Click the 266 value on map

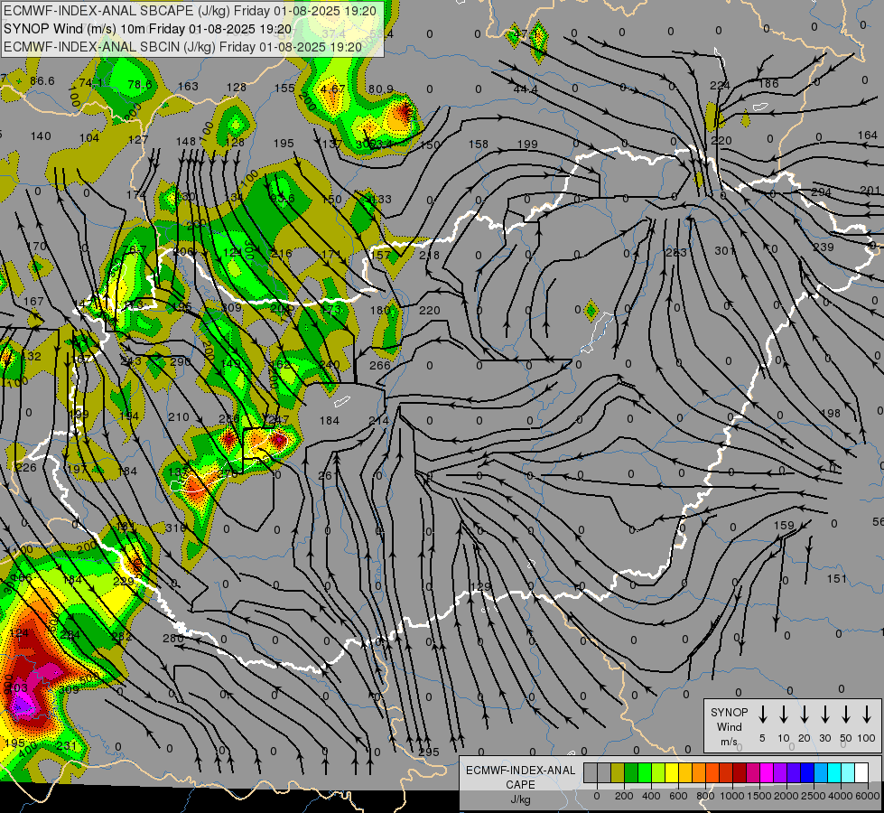click(380, 366)
